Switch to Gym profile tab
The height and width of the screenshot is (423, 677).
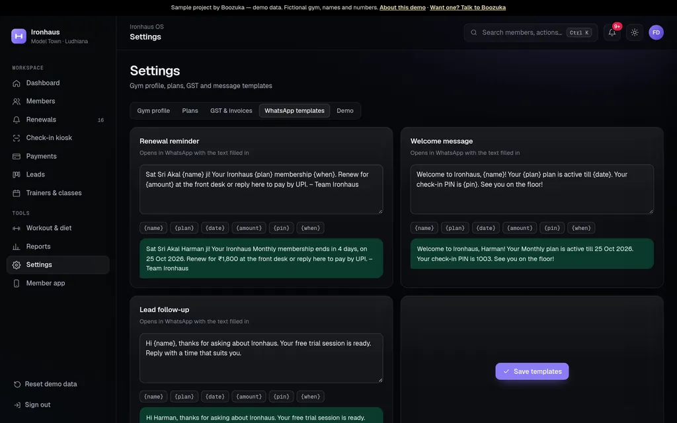pyautogui.click(x=153, y=110)
